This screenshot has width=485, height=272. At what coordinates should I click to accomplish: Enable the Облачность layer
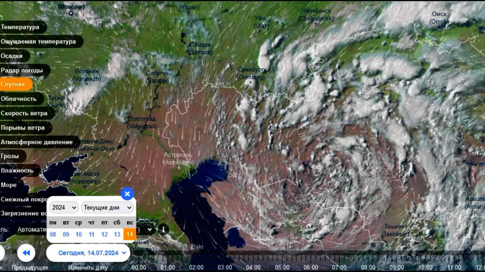(x=19, y=99)
